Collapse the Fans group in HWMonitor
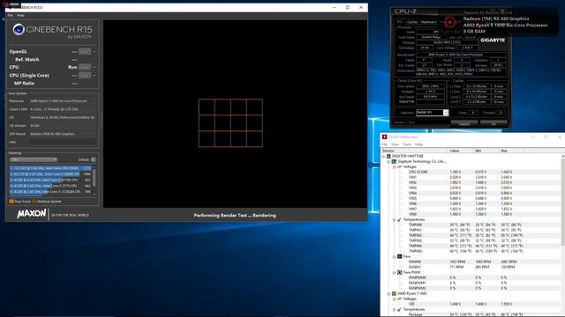The width and height of the screenshot is (565, 317). point(395,256)
